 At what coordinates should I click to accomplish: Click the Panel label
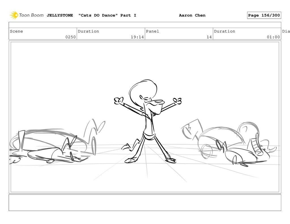[x=152, y=31]
